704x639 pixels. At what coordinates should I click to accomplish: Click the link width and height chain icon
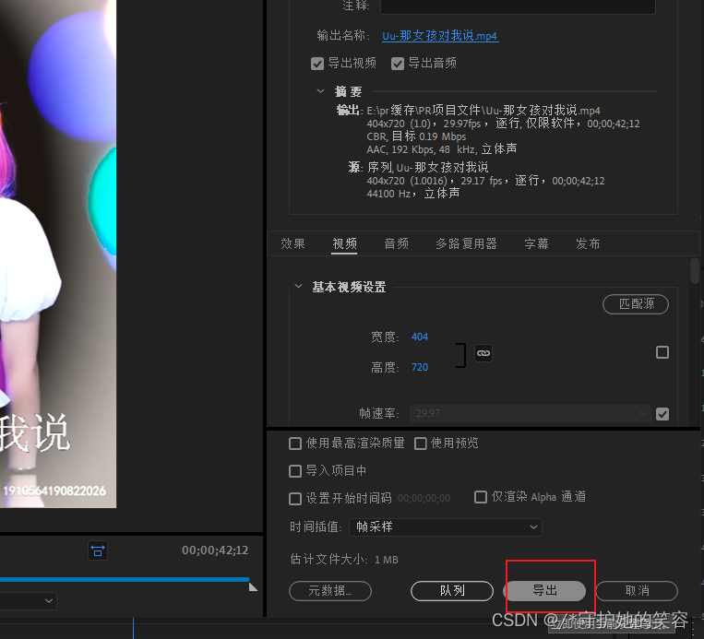tap(483, 353)
